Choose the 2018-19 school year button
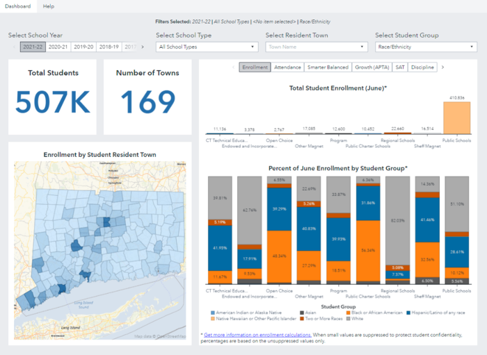The height and width of the screenshot is (355, 487). coord(109,47)
